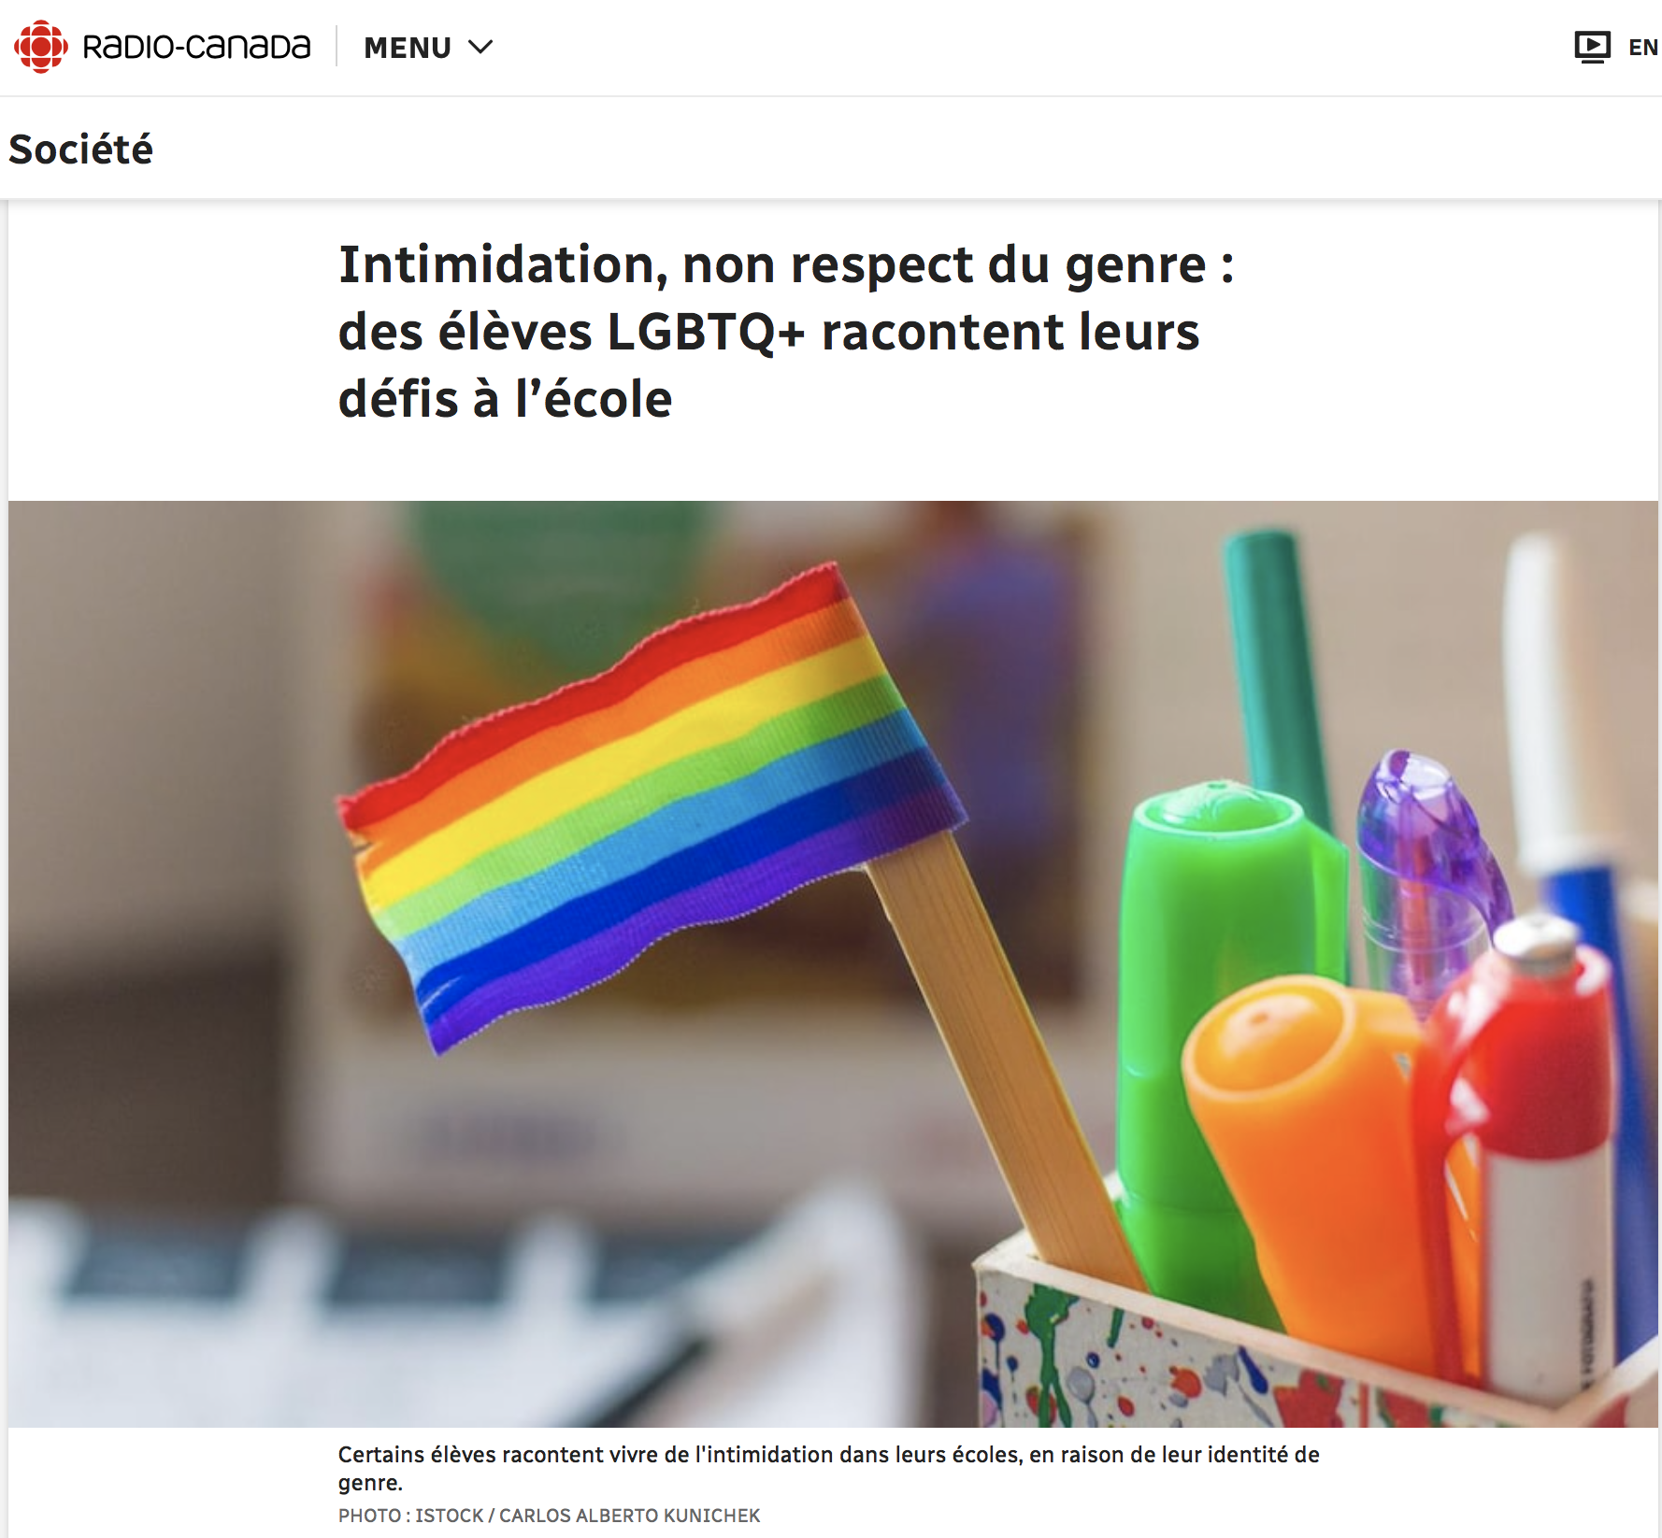Open the video player screen icon
Screen dimensions: 1662x1538
coord(1592,47)
